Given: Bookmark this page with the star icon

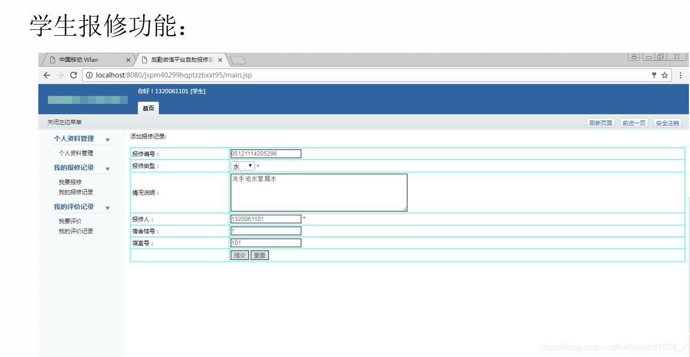Looking at the screenshot, I should 665,75.
